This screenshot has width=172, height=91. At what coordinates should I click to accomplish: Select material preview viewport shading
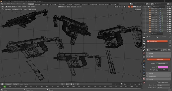pos(136,7)
